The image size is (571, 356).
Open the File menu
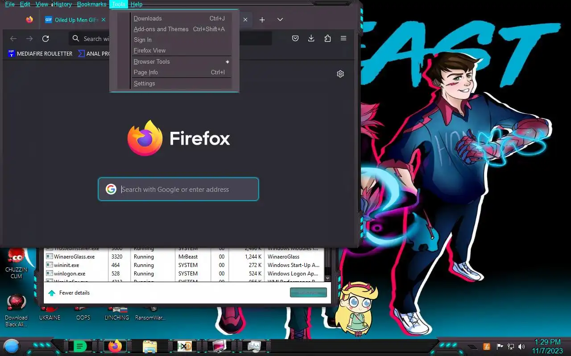pos(10,4)
